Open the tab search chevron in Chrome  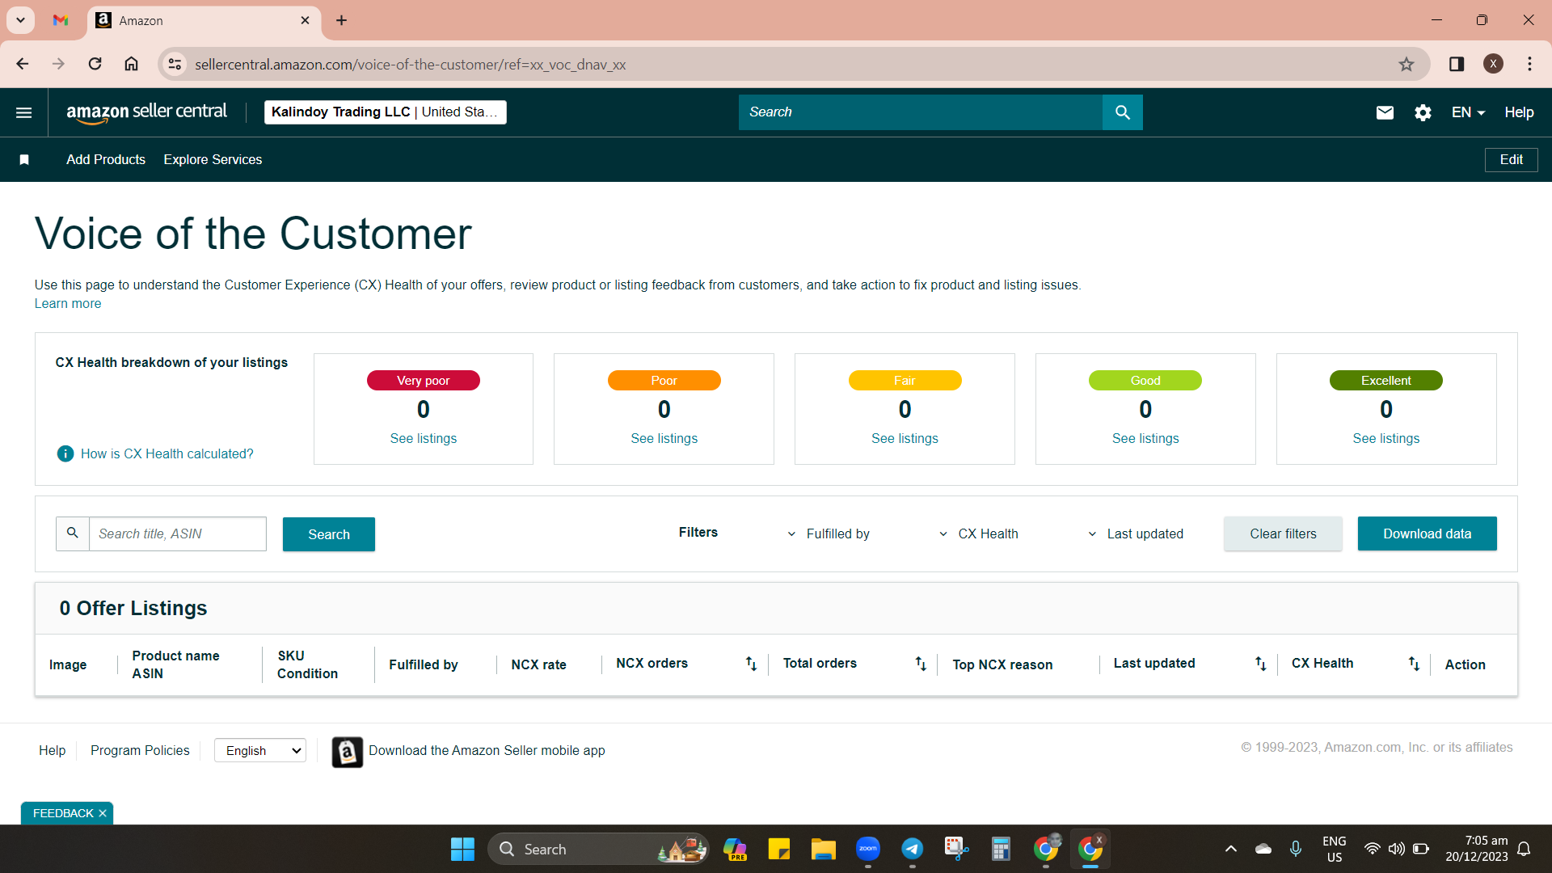tap(20, 20)
